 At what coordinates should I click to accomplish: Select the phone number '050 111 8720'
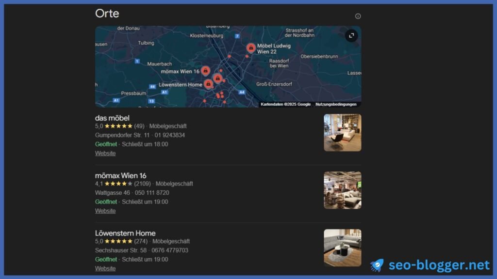coord(152,193)
